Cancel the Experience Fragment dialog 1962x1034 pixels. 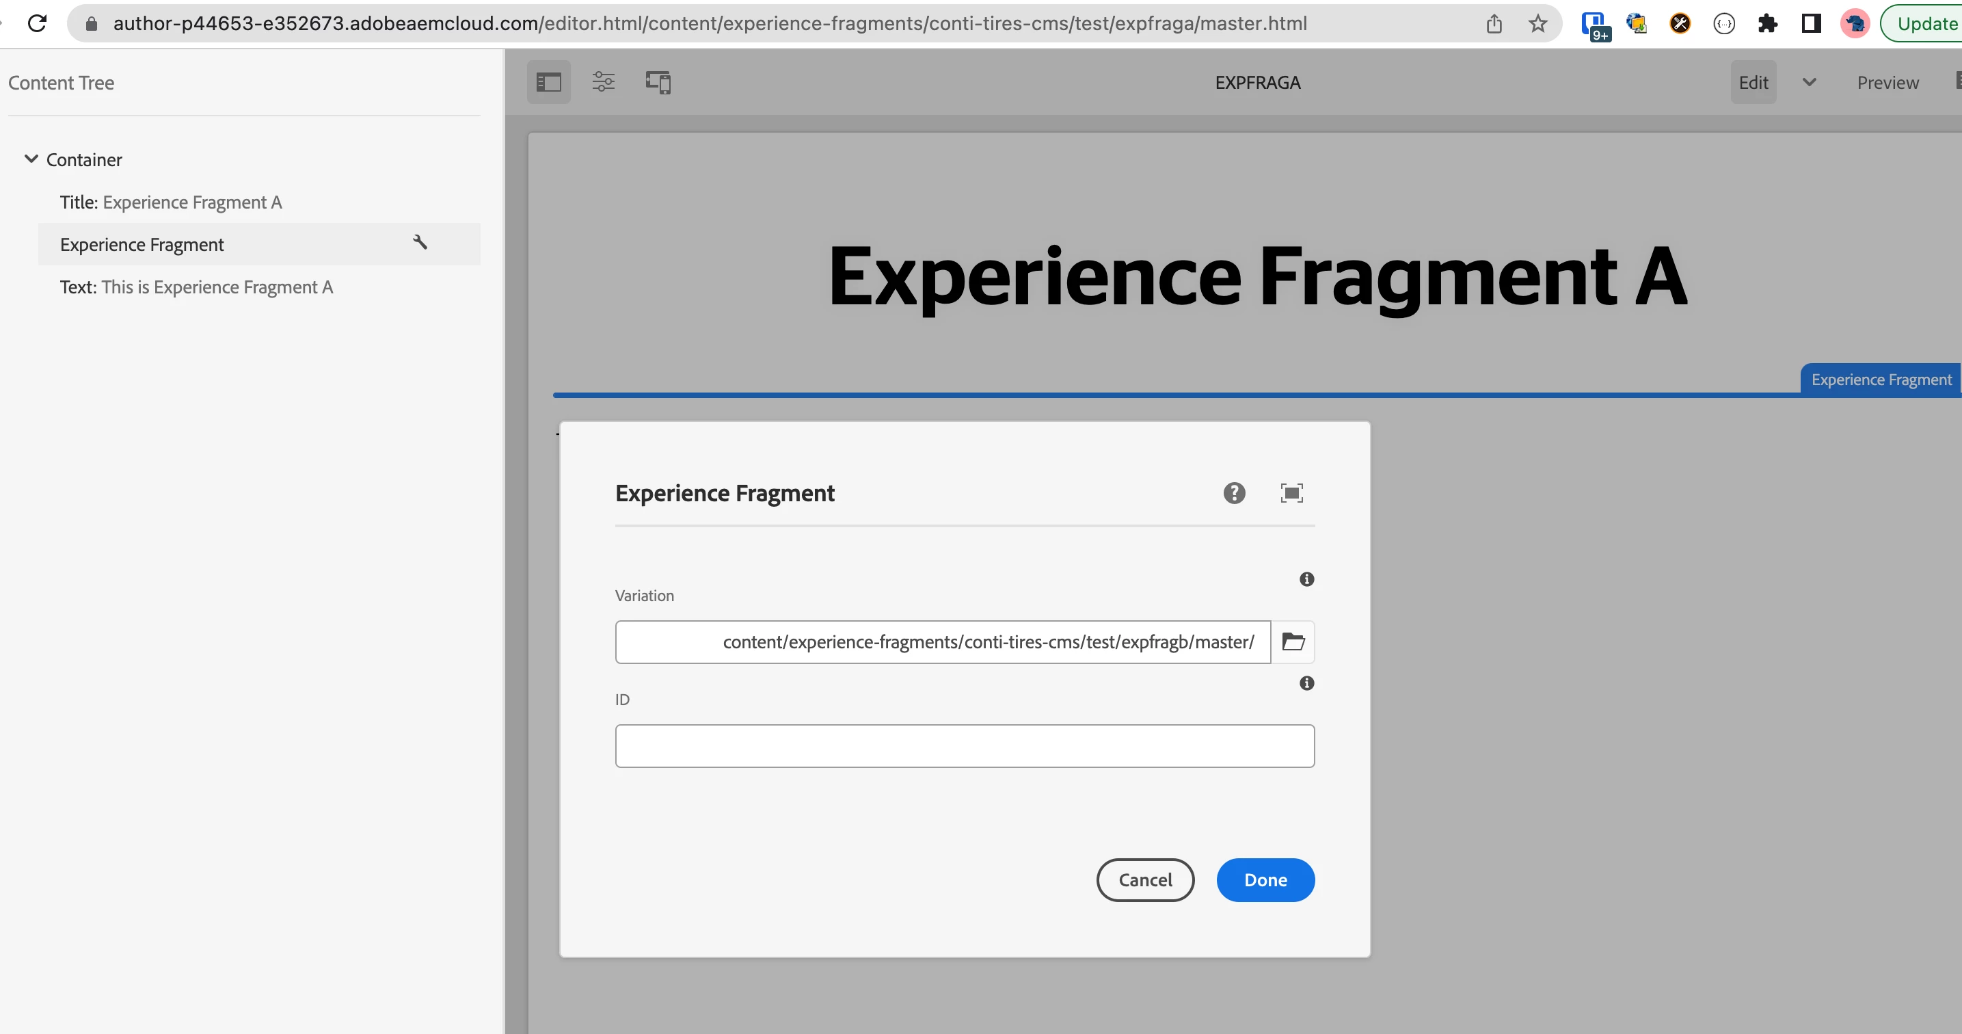[x=1145, y=880]
